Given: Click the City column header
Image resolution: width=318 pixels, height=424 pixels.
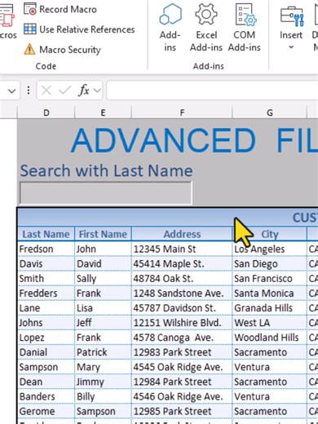Looking at the screenshot, I should click(x=270, y=234).
